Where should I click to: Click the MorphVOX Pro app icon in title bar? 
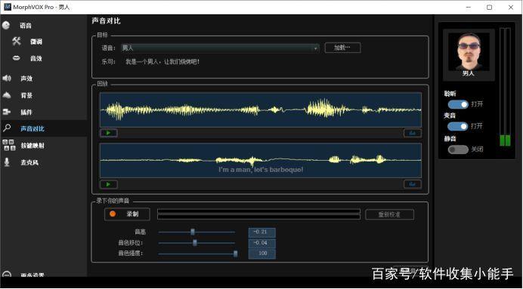pyautogui.click(x=8, y=7)
